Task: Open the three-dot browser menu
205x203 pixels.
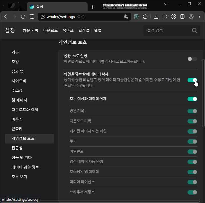Action: click(199, 16)
